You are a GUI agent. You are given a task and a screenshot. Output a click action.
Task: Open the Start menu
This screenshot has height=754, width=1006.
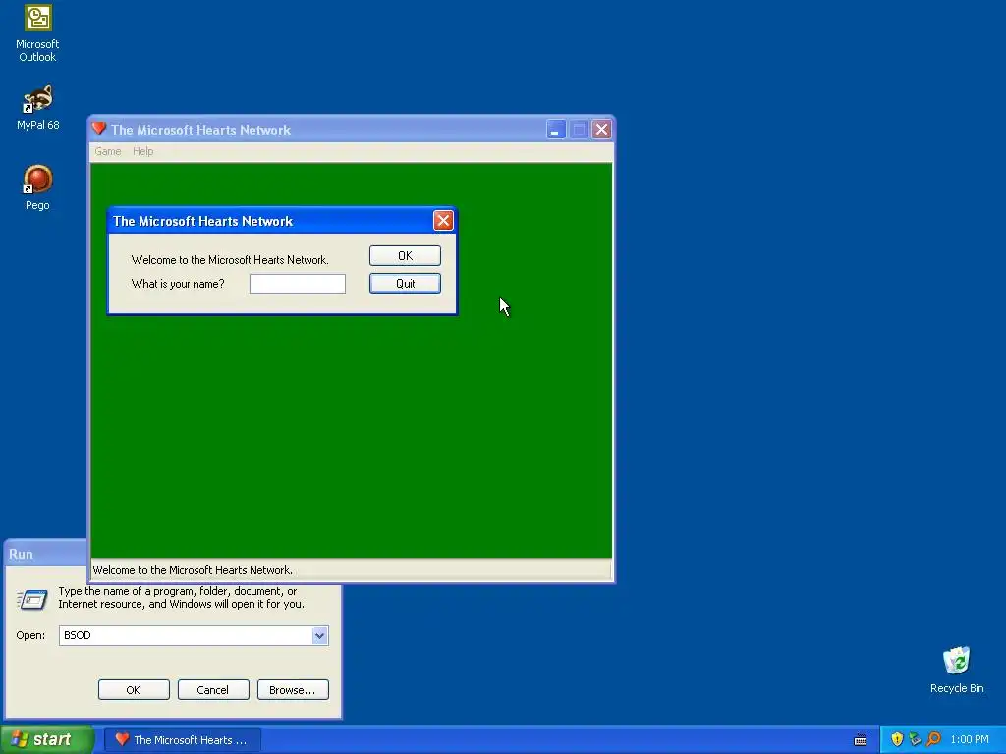[46, 739]
